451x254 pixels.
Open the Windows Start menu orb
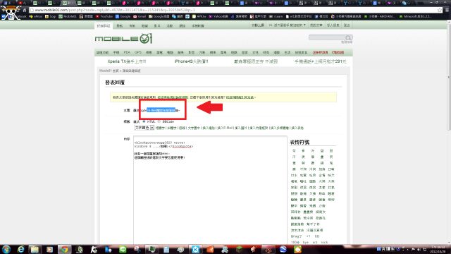(x=6, y=249)
